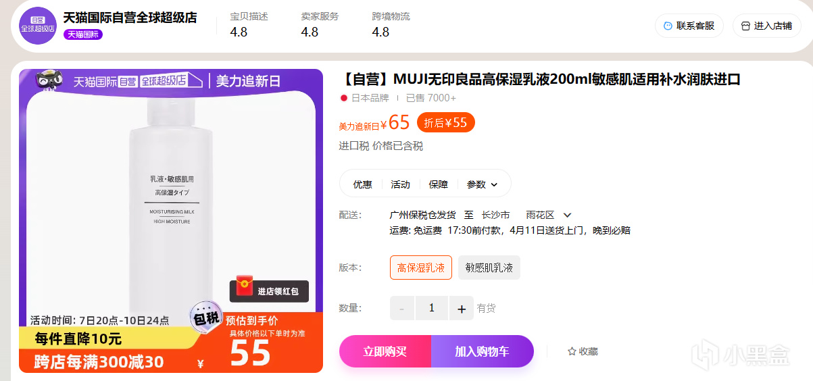
Task: Click the 折后¥55 discount badge
Action: [x=446, y=122]
